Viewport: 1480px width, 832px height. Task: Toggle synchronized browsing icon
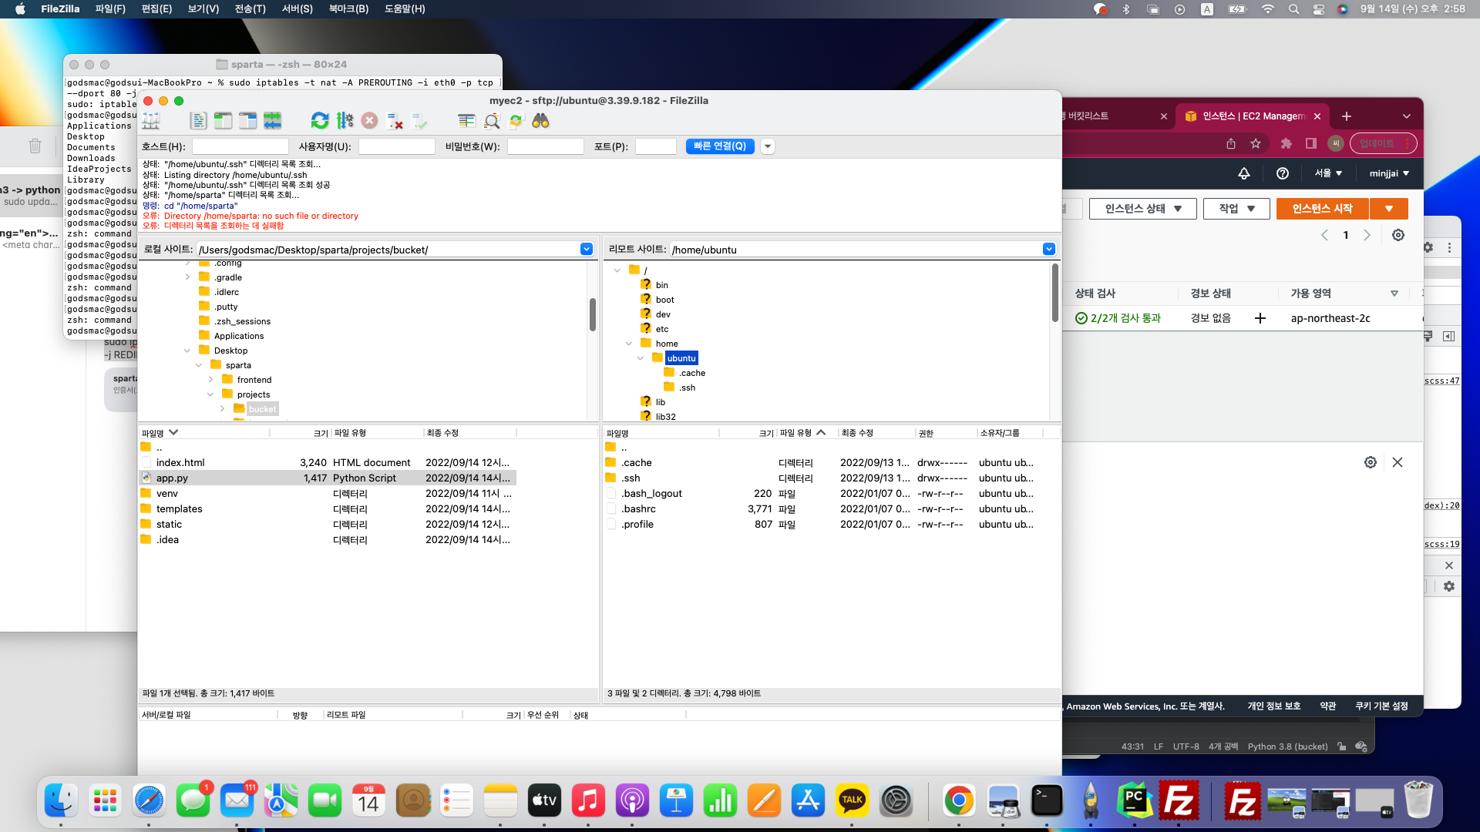(x=516, y=121)
